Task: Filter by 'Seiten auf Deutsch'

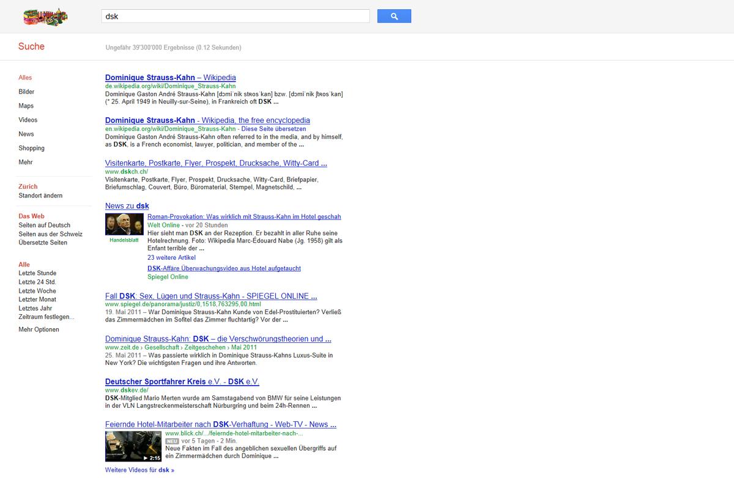Action: pos(45,225)
